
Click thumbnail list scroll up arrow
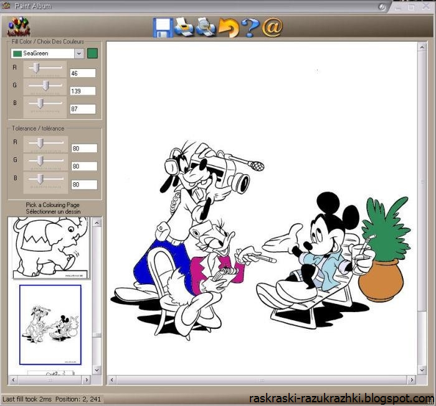coord(97,223)
